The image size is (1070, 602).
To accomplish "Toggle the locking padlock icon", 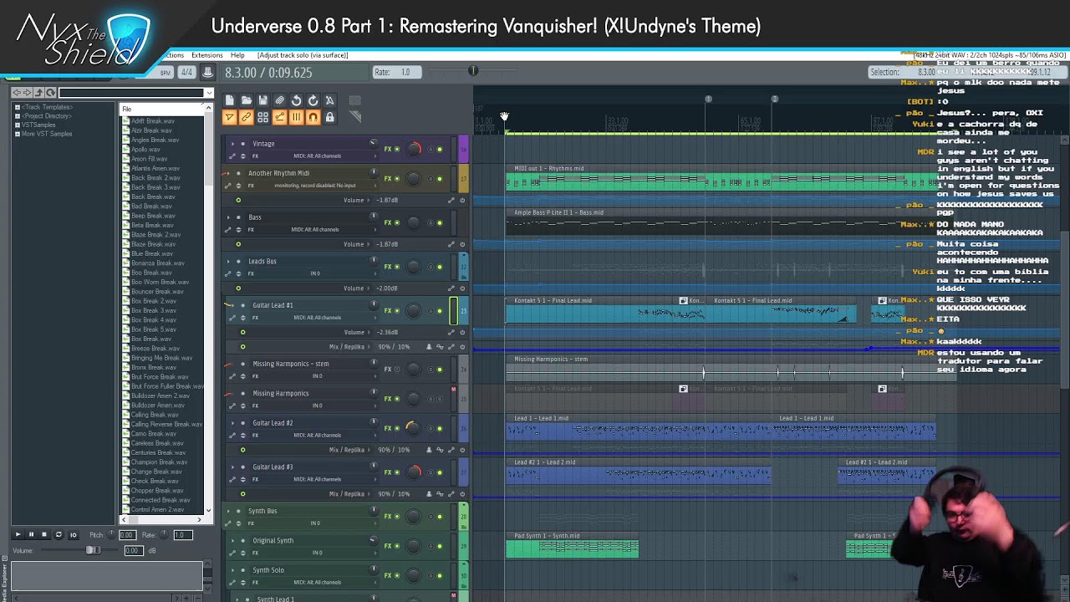I will (329, 118).
